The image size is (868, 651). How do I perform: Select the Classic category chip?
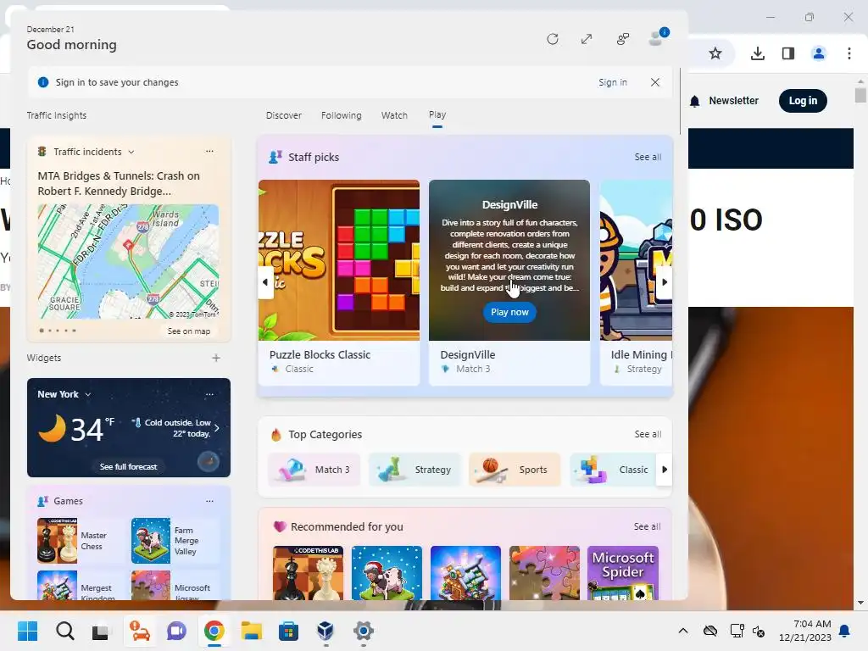pyautogui.click(x=614, y=470)
